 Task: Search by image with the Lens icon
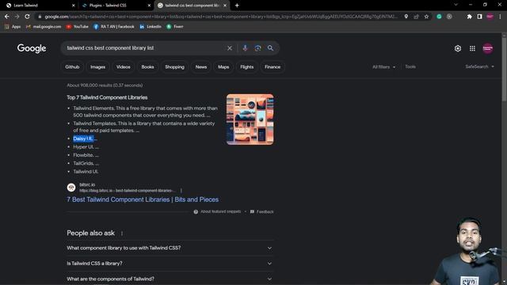coord(257,48)
